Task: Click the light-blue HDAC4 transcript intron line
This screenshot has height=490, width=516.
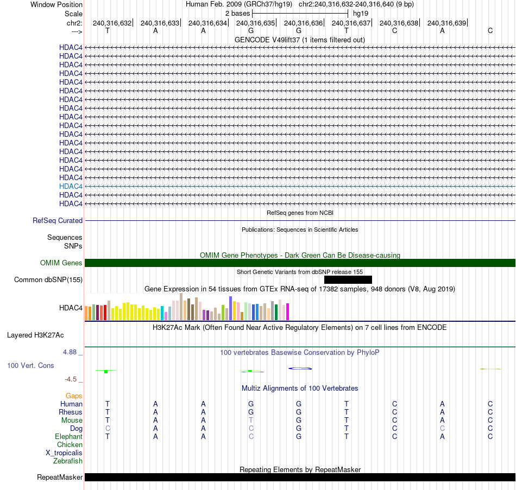Action: tap(300, 186)
